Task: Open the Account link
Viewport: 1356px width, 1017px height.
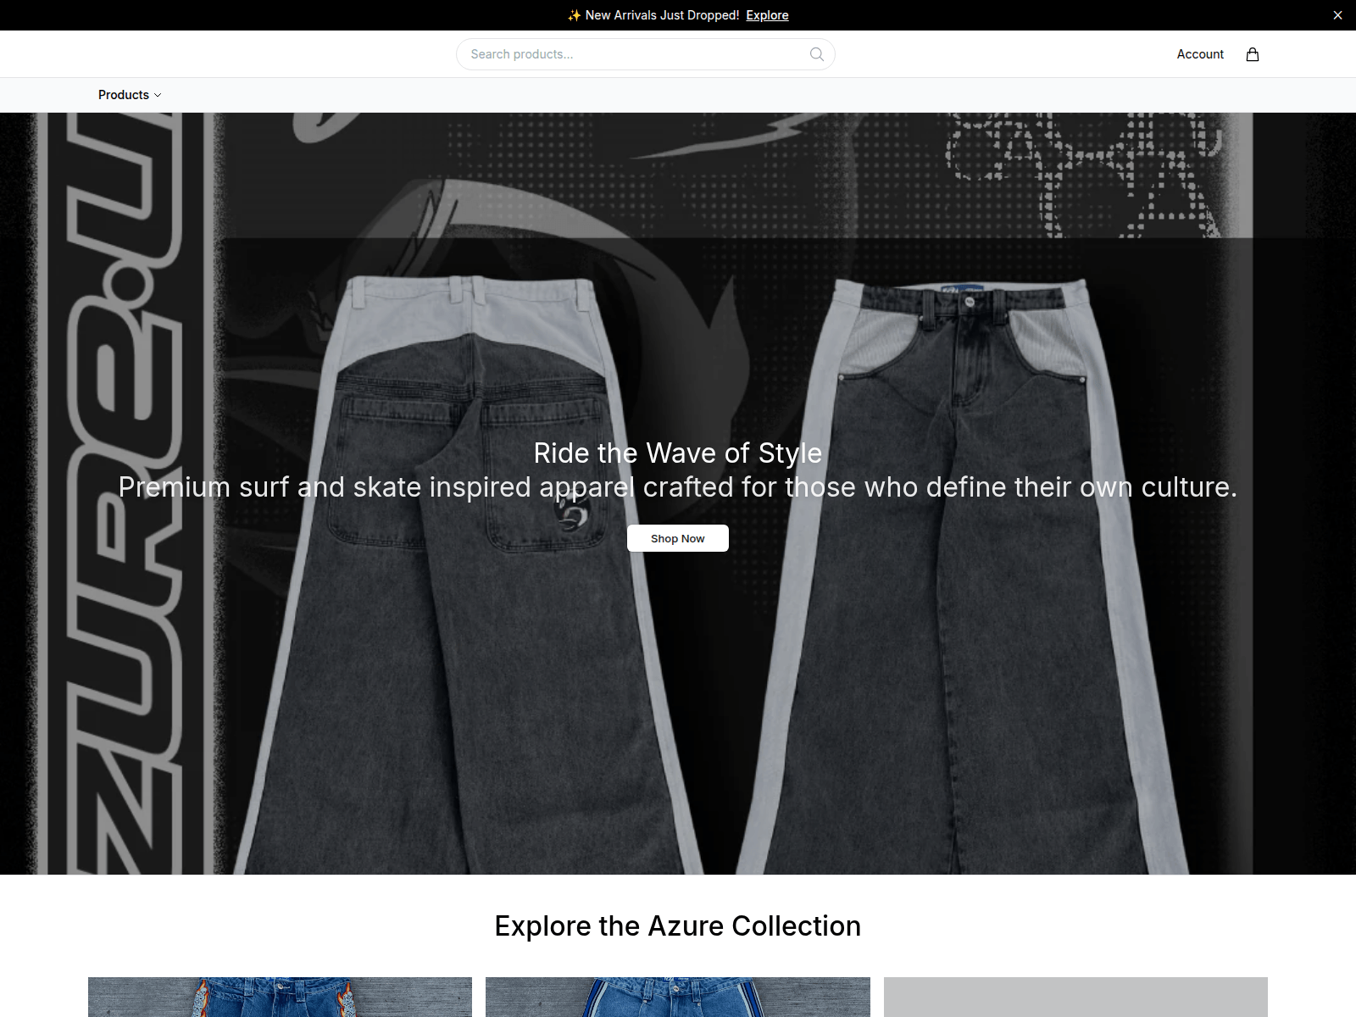Action: tap(1200, 54)
